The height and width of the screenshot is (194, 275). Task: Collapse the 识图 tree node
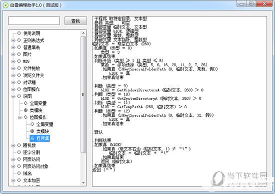13,96
